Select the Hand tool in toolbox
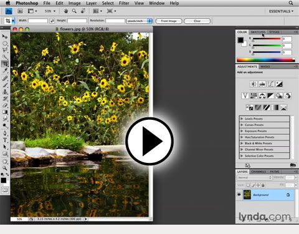 5,162
